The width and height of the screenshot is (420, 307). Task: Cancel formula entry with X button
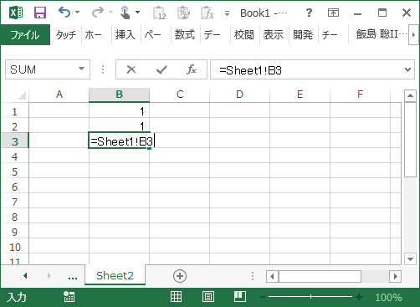(x=131, y=69)
